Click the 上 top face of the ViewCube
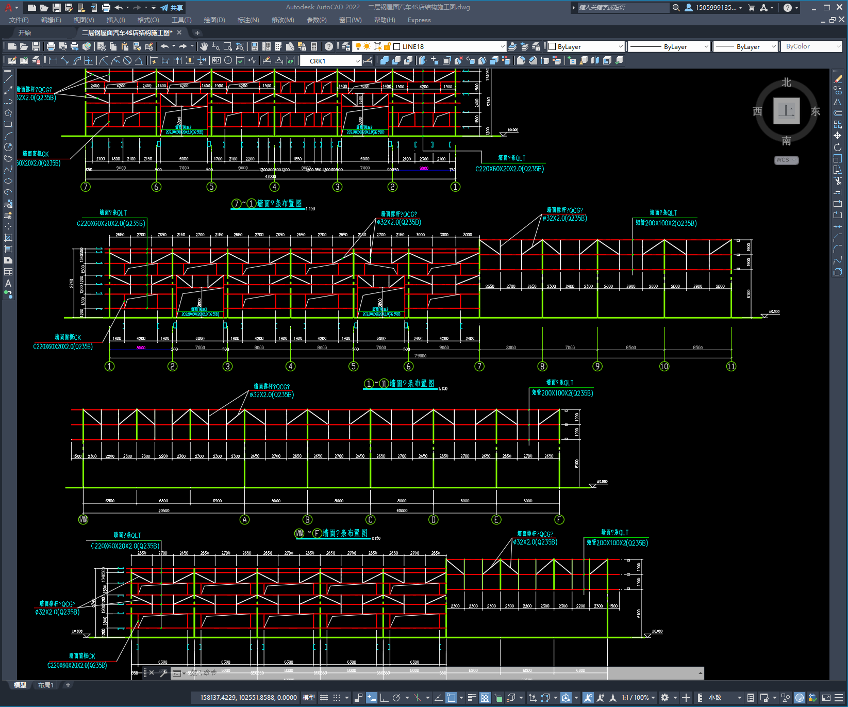Screen dimensions: 848x707 (787, 111)
